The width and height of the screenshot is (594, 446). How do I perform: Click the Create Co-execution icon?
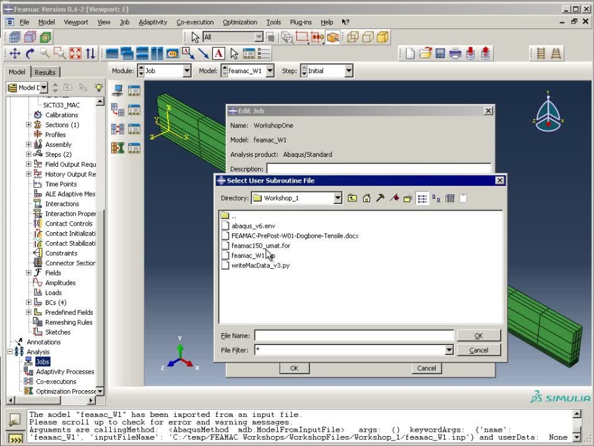point(118,129)
